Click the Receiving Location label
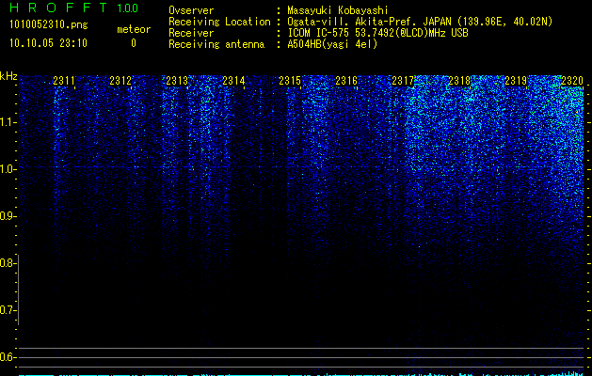This screenshot has height=376, width=592. tap(219, 22)
